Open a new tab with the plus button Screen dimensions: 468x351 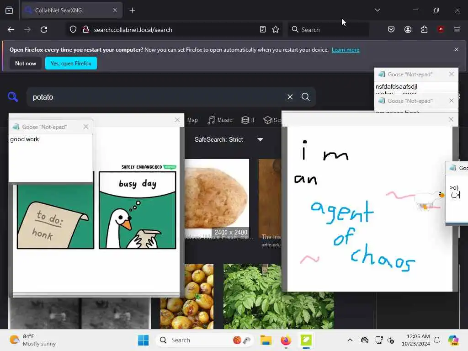coord(133,11)
